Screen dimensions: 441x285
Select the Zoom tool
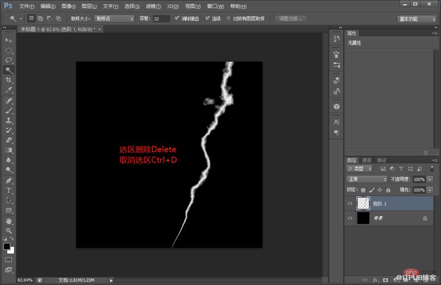point(9,231)
